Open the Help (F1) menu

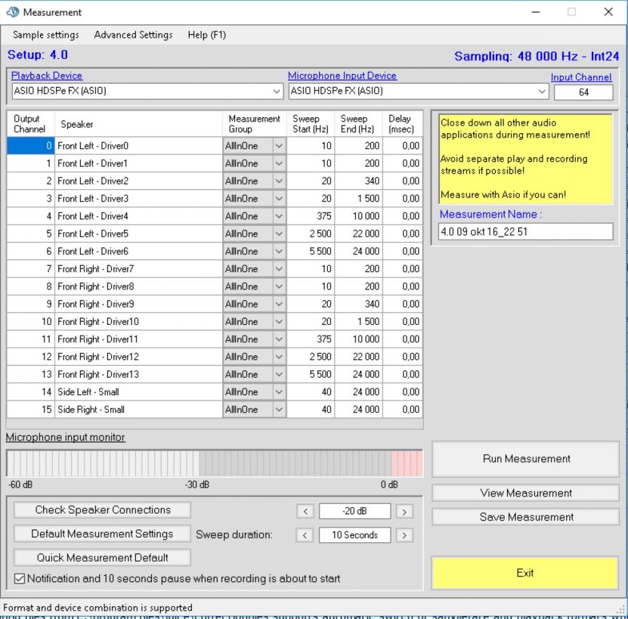tap(207, 35)
